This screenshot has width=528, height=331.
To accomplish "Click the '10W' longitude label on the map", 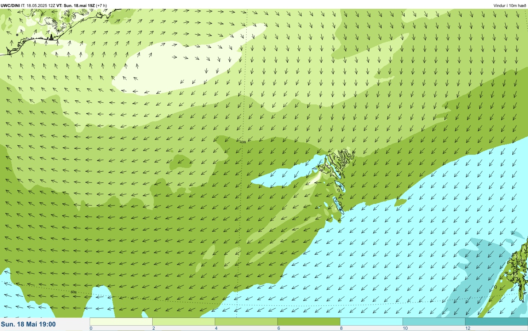I will click(x=243, y=142).
